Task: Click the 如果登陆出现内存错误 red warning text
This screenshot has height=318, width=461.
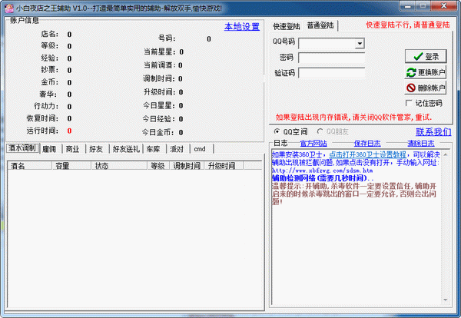Action: coord(353,118)
